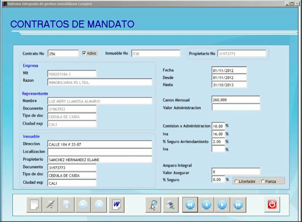This screenshot has width=302, height=222.
Task: Jump to first record with double-left arrow
Action: pos(190,205)
